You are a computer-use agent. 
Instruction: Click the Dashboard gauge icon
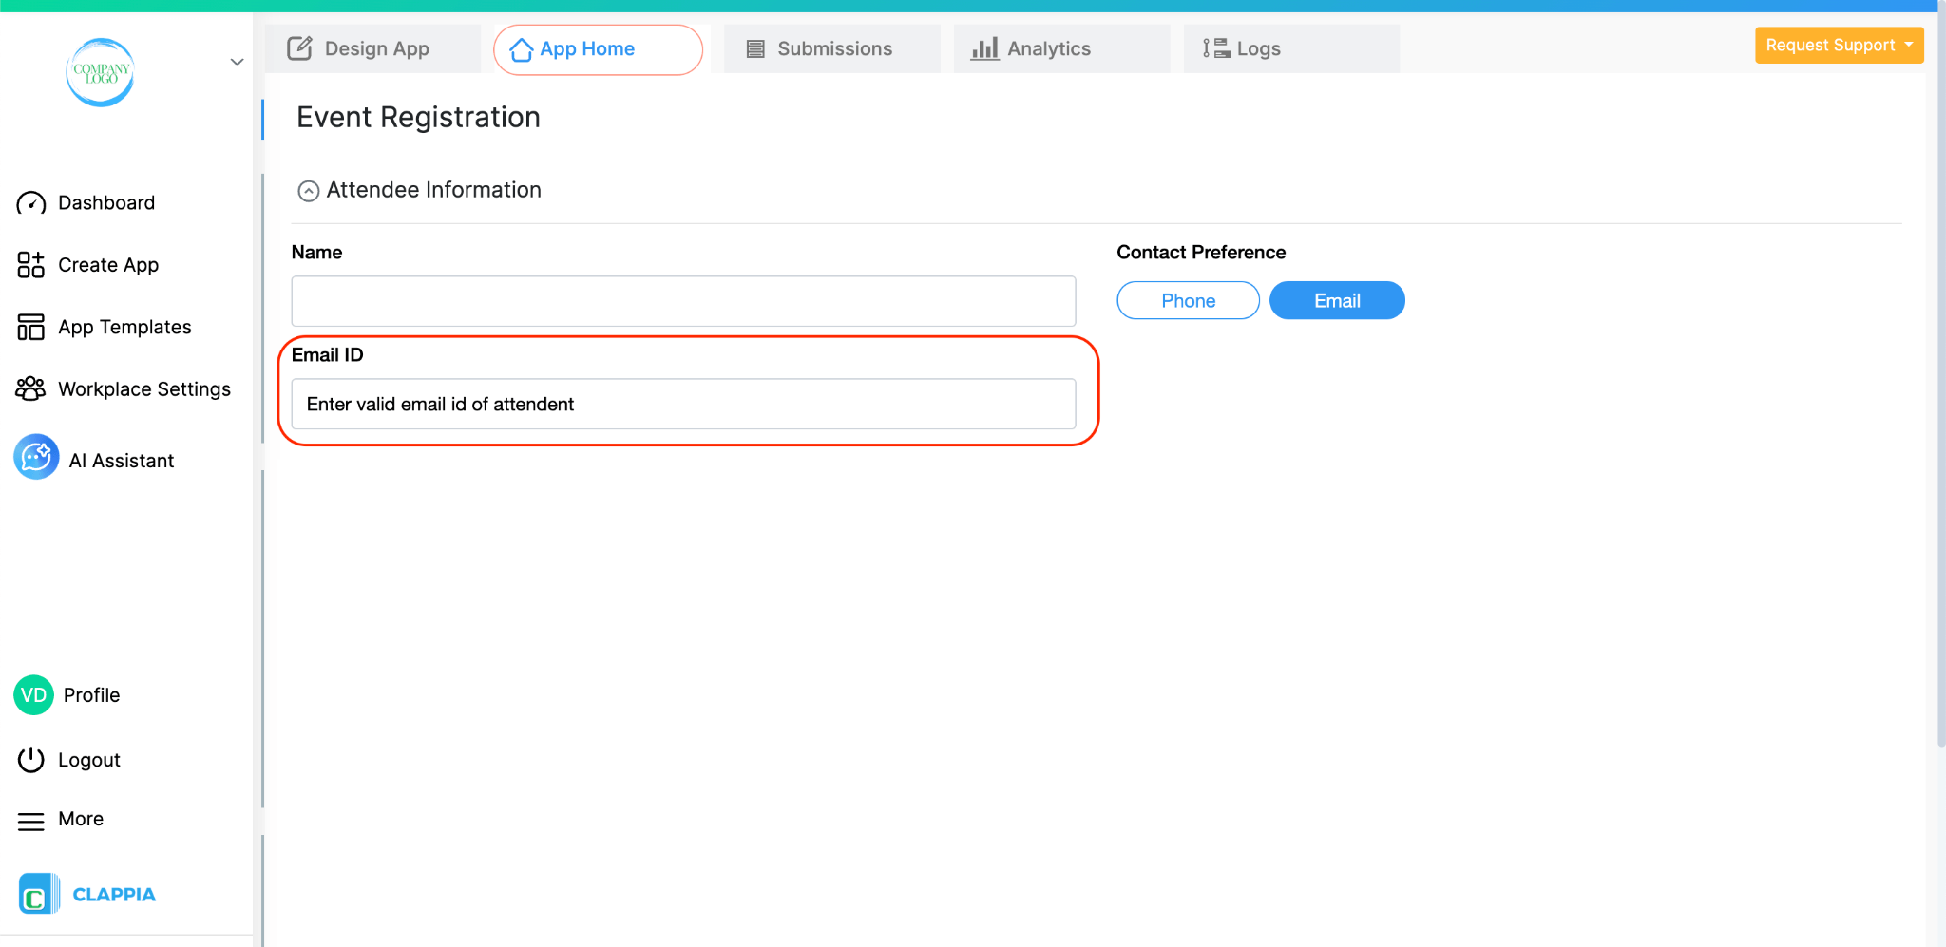pos(30,202)
